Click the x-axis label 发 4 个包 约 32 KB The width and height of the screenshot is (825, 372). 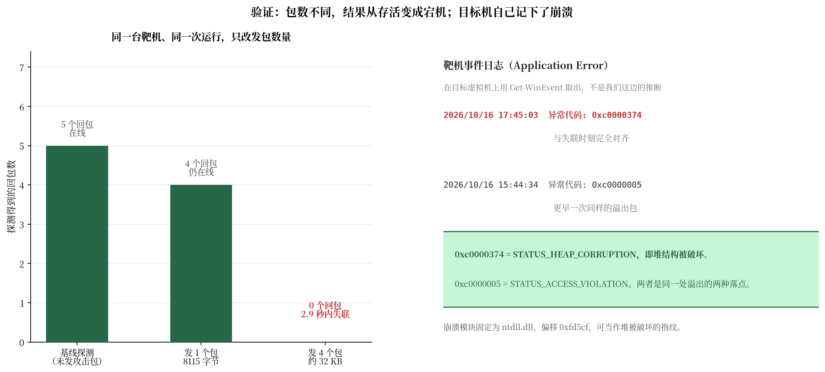coord(325,357)
